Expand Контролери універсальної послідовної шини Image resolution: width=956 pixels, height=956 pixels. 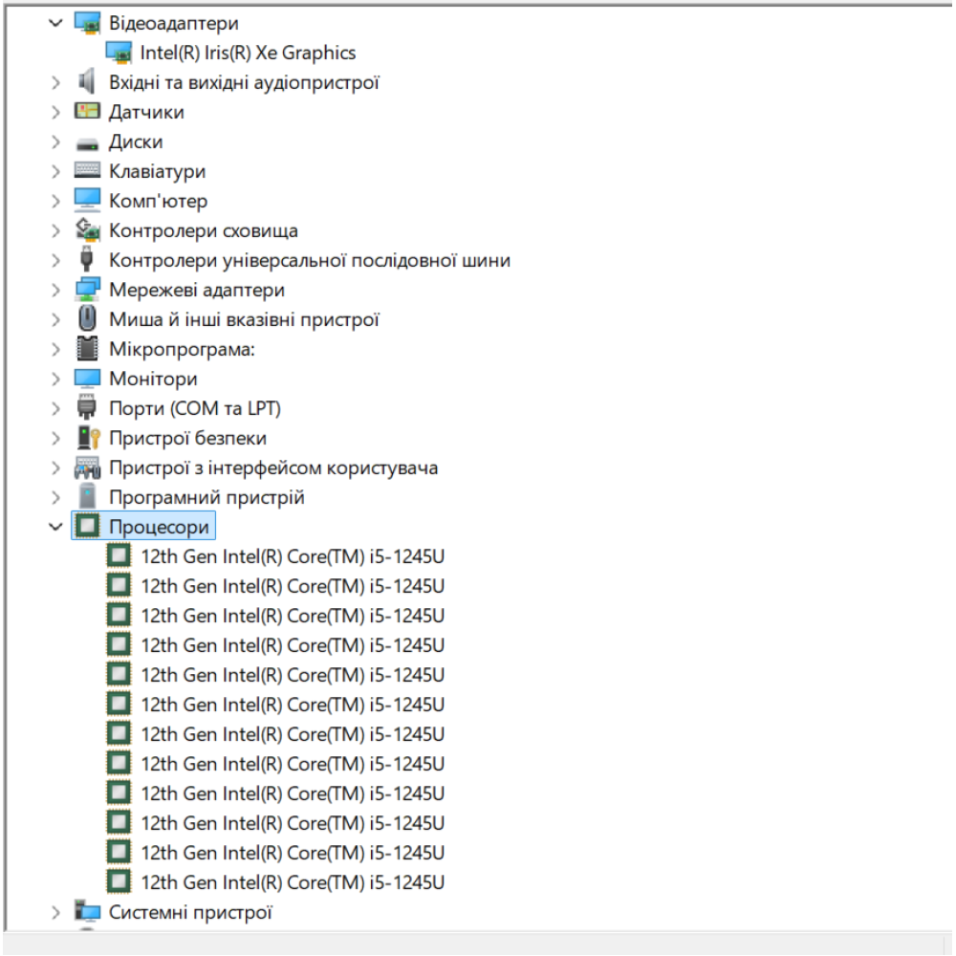(x=55, y=260)
